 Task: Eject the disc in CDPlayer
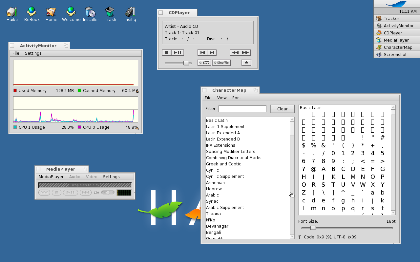tap(246, 63)
